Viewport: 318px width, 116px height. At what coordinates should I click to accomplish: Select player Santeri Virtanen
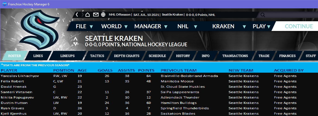tap(17, 92)
